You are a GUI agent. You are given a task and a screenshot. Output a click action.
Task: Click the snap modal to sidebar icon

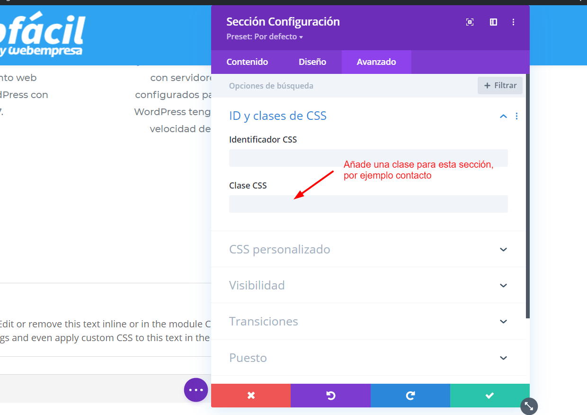tap(493, 22)
